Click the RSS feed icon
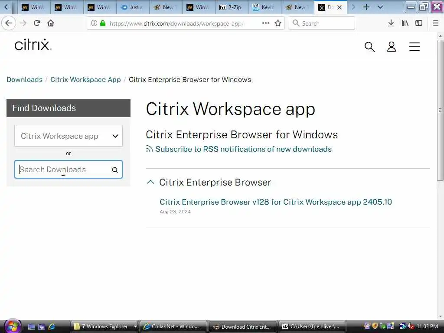444x333 pixels. point(150,149)
